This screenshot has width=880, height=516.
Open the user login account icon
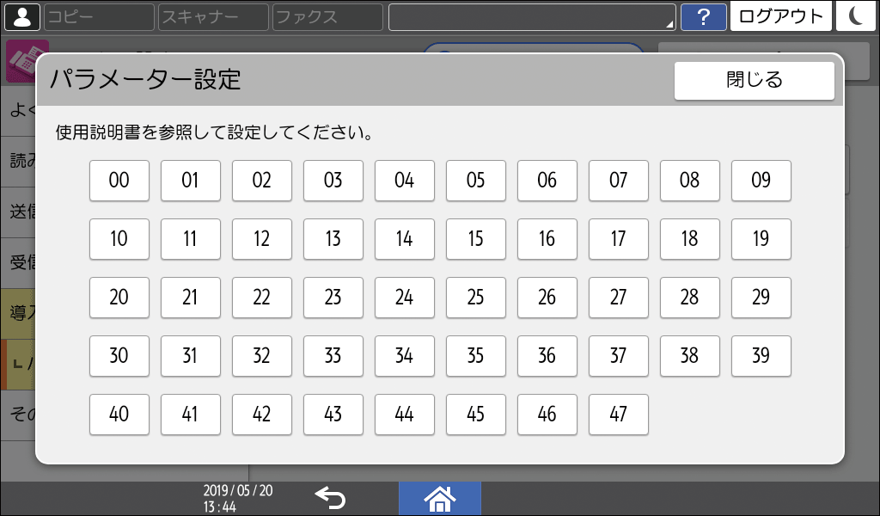point(21,16)
